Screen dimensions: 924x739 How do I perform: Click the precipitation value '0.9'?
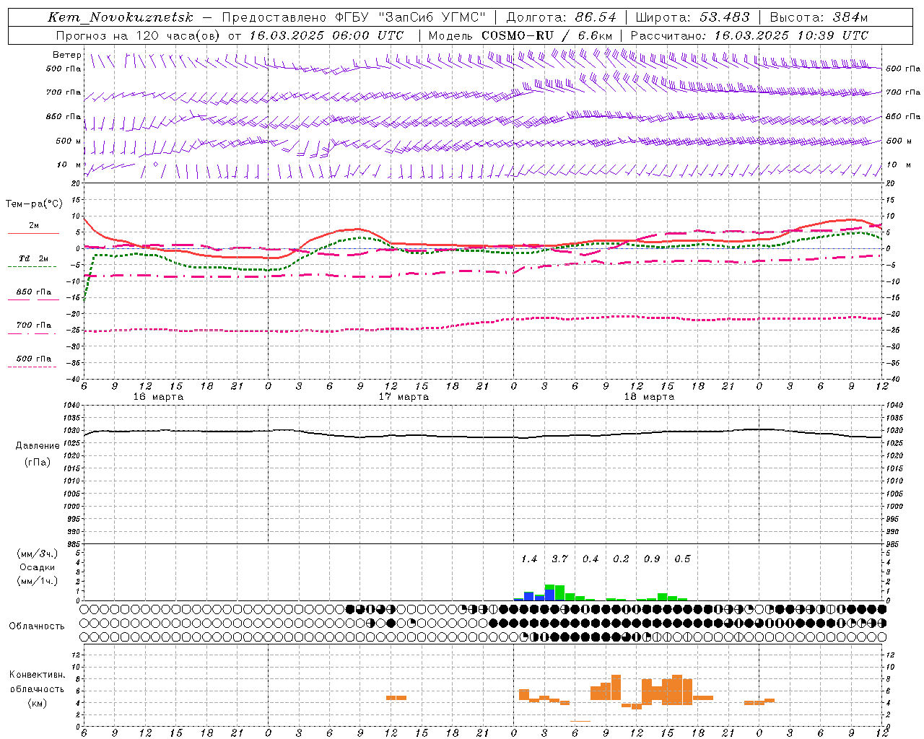(x=652, y=559)
